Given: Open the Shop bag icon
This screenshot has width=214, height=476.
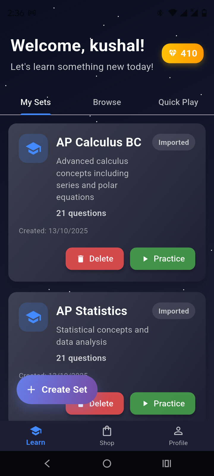Looking at the screenshot, I should pos(107,431).
